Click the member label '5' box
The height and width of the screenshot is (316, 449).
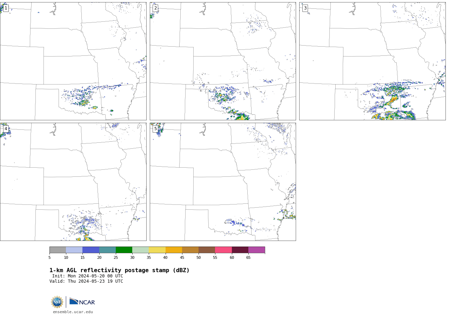[x=155, y=129]
